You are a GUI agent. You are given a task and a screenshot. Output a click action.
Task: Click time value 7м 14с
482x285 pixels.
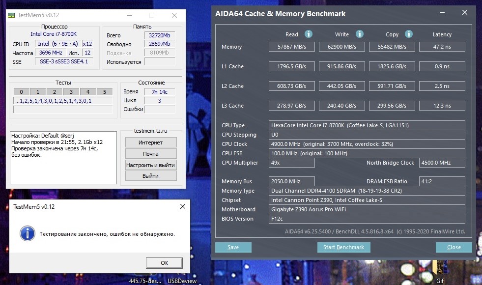(160, 92)
